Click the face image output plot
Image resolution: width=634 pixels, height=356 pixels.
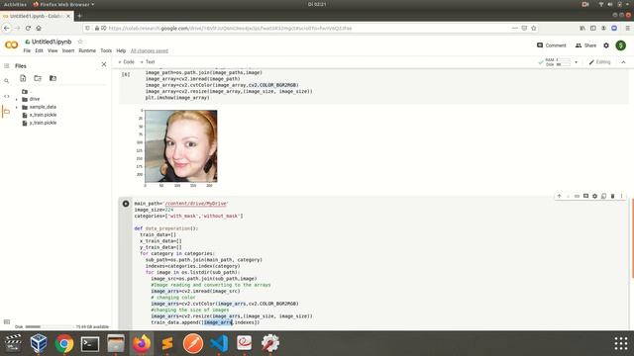[x=180, y=146]
